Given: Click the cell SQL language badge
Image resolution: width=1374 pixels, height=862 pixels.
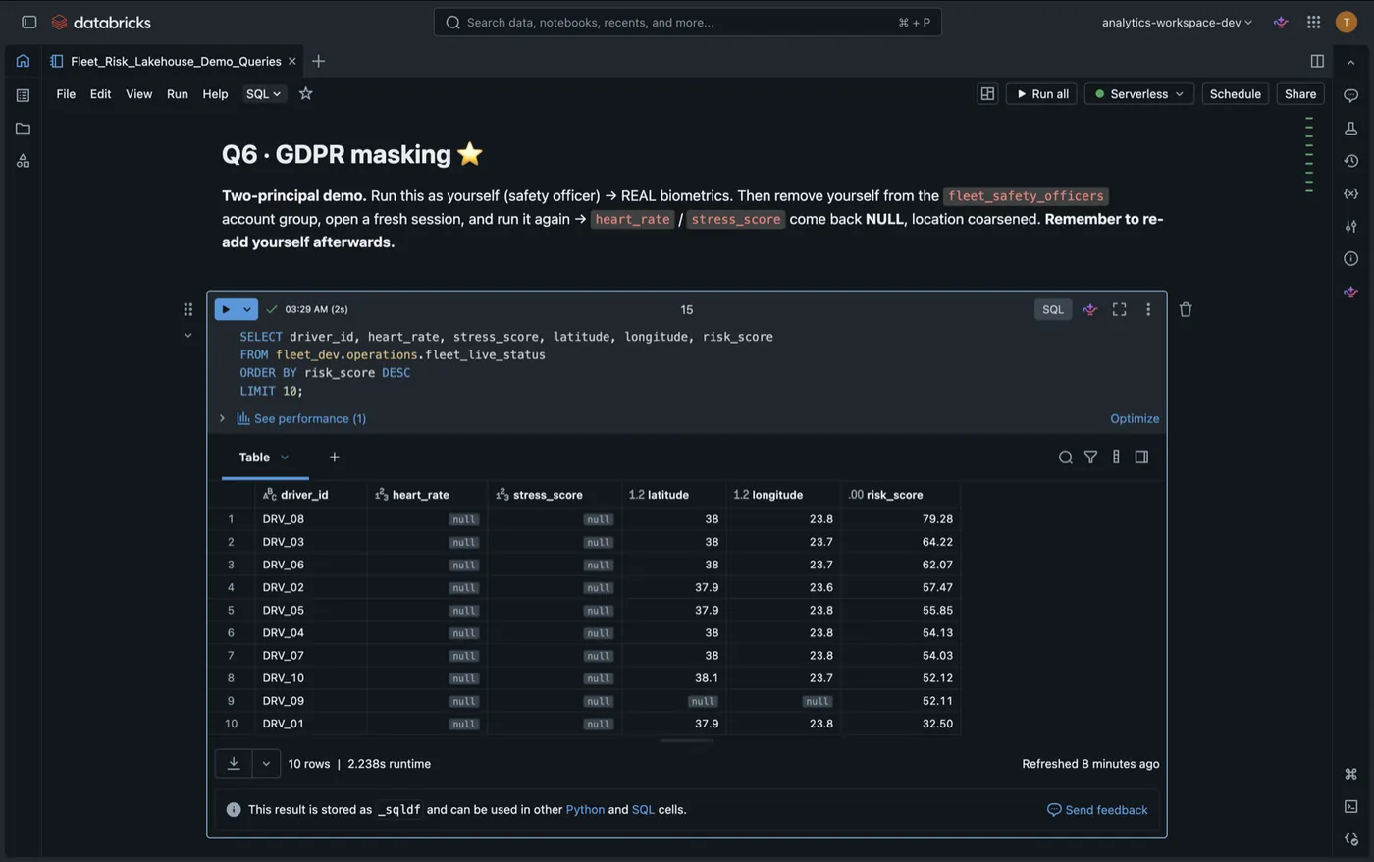Looking at the screenshot, I should [x=1053, y=309].
